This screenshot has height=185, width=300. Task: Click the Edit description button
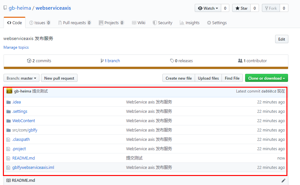tap(282, 39)
